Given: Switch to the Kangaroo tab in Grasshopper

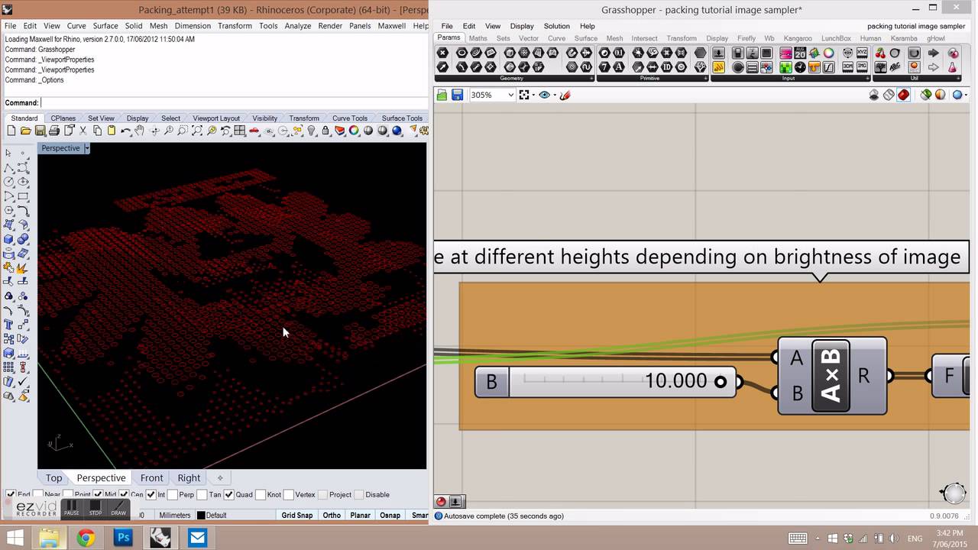Looking at the screenshot, I should click(798, 38).
